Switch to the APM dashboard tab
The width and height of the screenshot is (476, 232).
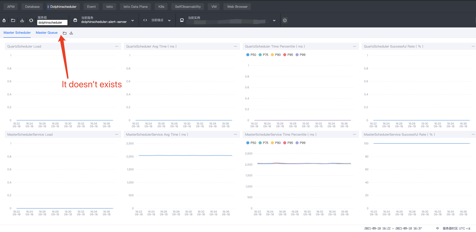[x=11, y=7]
